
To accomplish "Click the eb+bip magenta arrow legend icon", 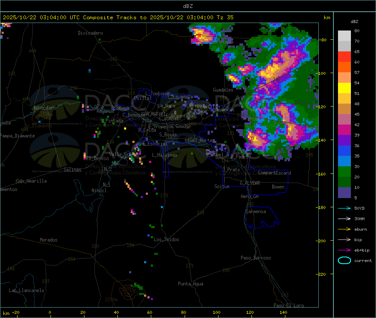I will point(344,250).
